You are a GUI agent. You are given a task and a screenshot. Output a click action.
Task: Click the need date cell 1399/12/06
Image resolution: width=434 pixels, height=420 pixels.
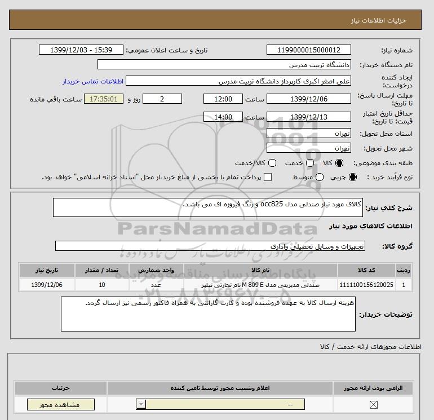[x=47, y=285]
